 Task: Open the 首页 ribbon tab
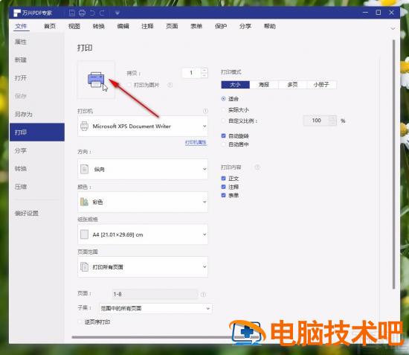50,26
